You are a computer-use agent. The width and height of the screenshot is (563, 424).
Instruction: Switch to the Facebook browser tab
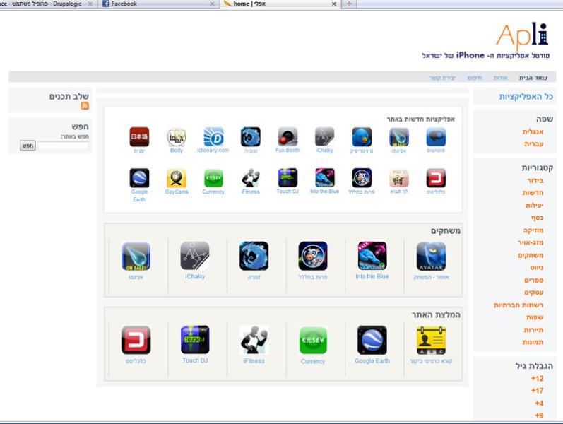coord(158,4)
